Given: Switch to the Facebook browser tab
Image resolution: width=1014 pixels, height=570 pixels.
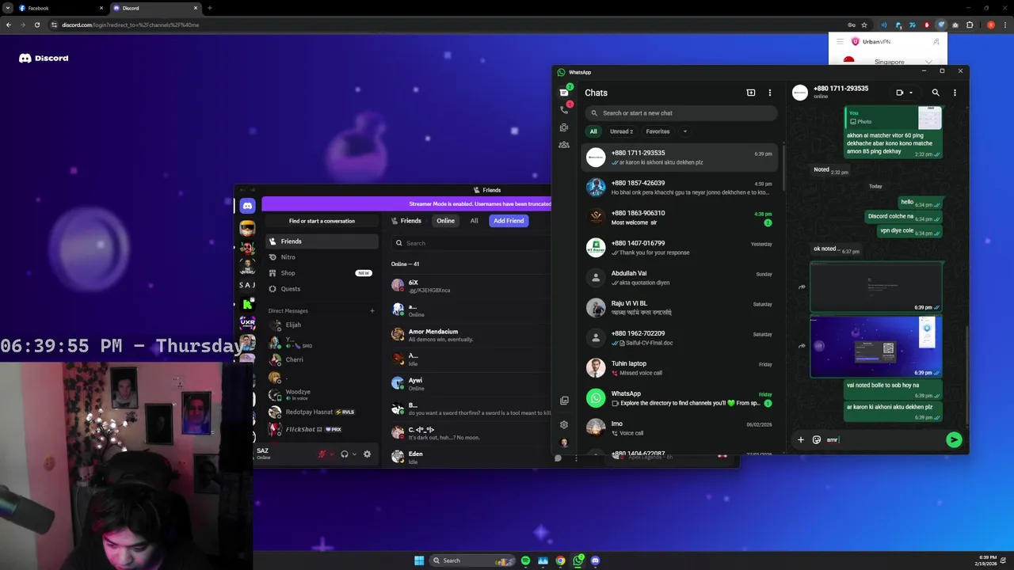Looking at the screenshot, I should coord(59,8).
